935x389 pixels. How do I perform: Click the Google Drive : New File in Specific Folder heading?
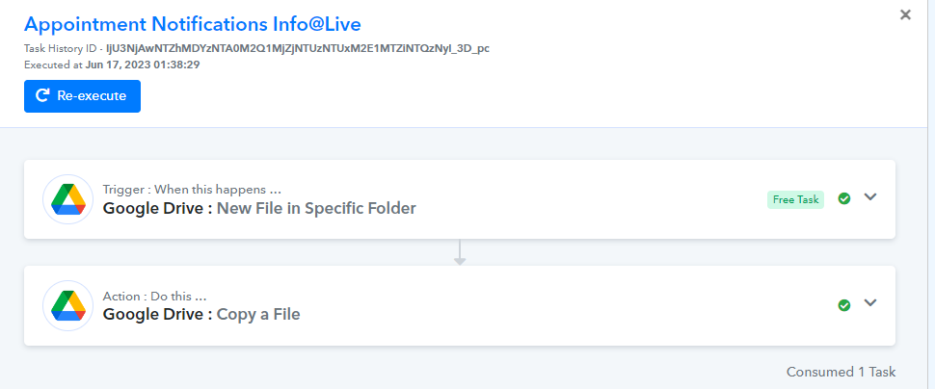click(x=259, y=209)
